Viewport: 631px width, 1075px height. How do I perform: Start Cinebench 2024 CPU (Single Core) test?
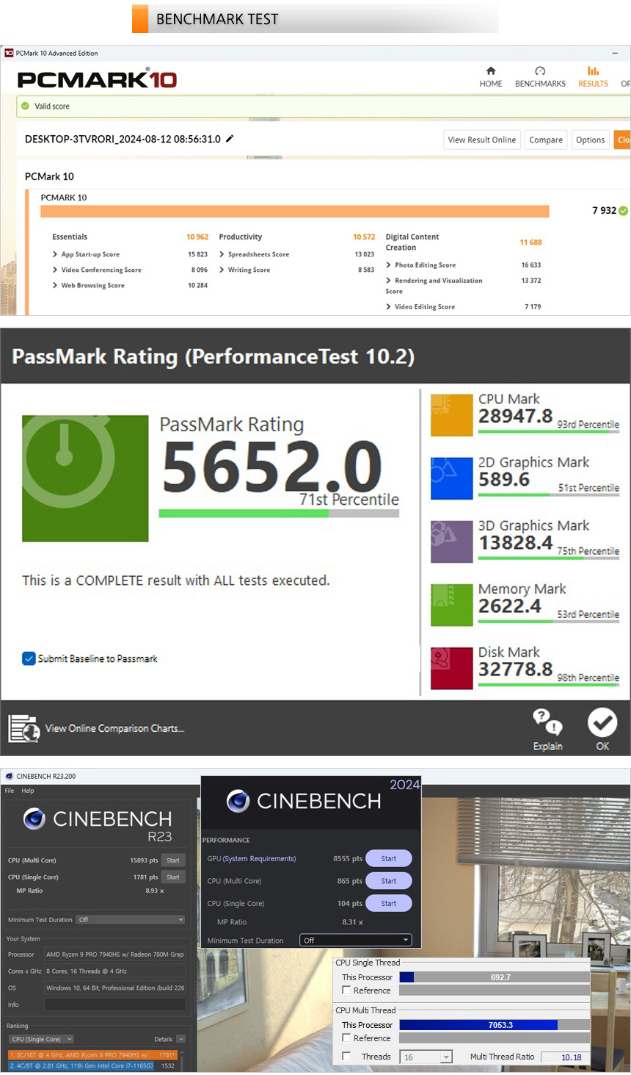click(389, 903)
